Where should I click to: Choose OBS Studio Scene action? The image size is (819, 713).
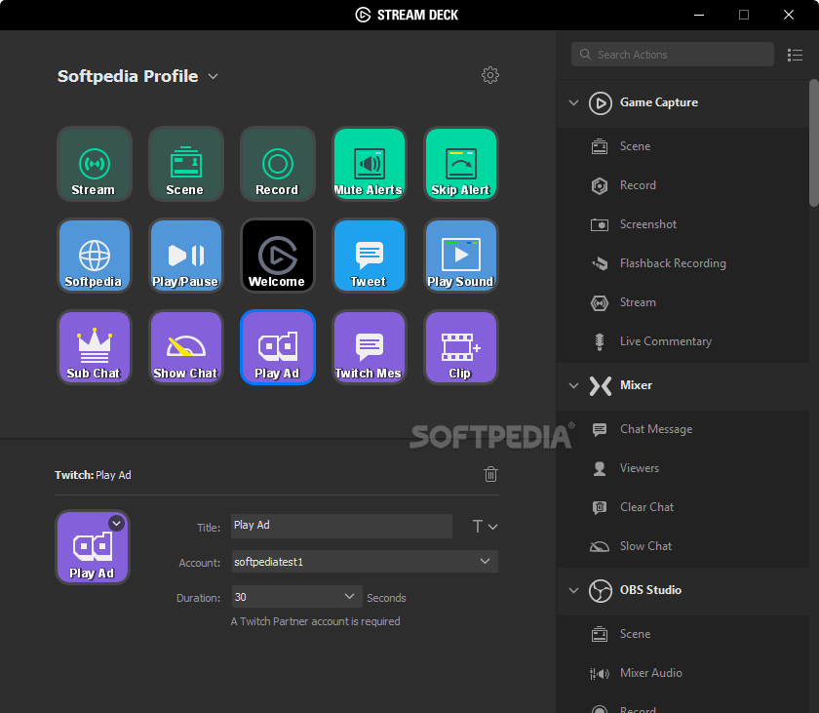683,634
